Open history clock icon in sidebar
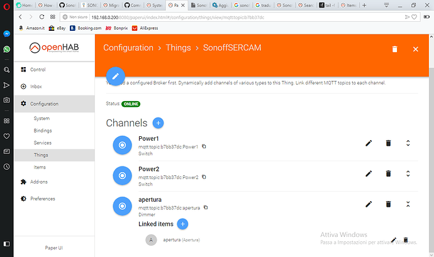434x257 pixels. [x=7, y=167]
